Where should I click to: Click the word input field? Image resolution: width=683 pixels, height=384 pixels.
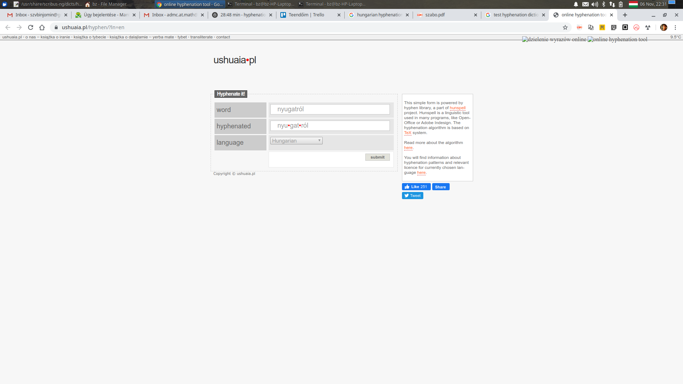[x=330, y=109]
